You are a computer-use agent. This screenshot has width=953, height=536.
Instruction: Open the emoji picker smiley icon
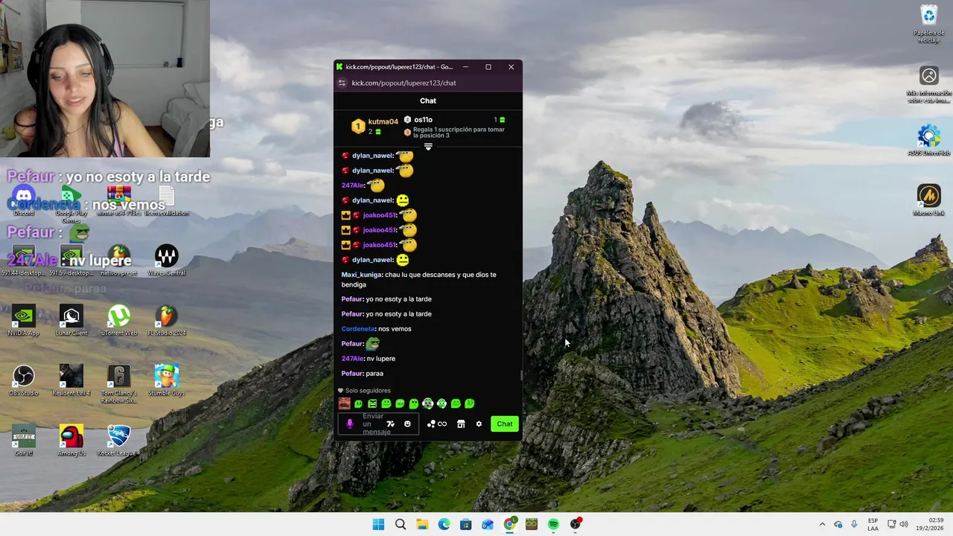click(x=407, y=424)
